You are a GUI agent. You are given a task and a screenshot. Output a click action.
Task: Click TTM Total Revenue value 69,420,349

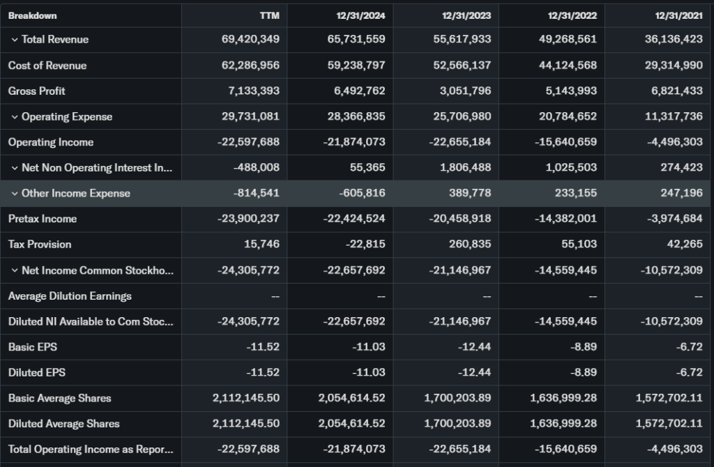[250, 40]
